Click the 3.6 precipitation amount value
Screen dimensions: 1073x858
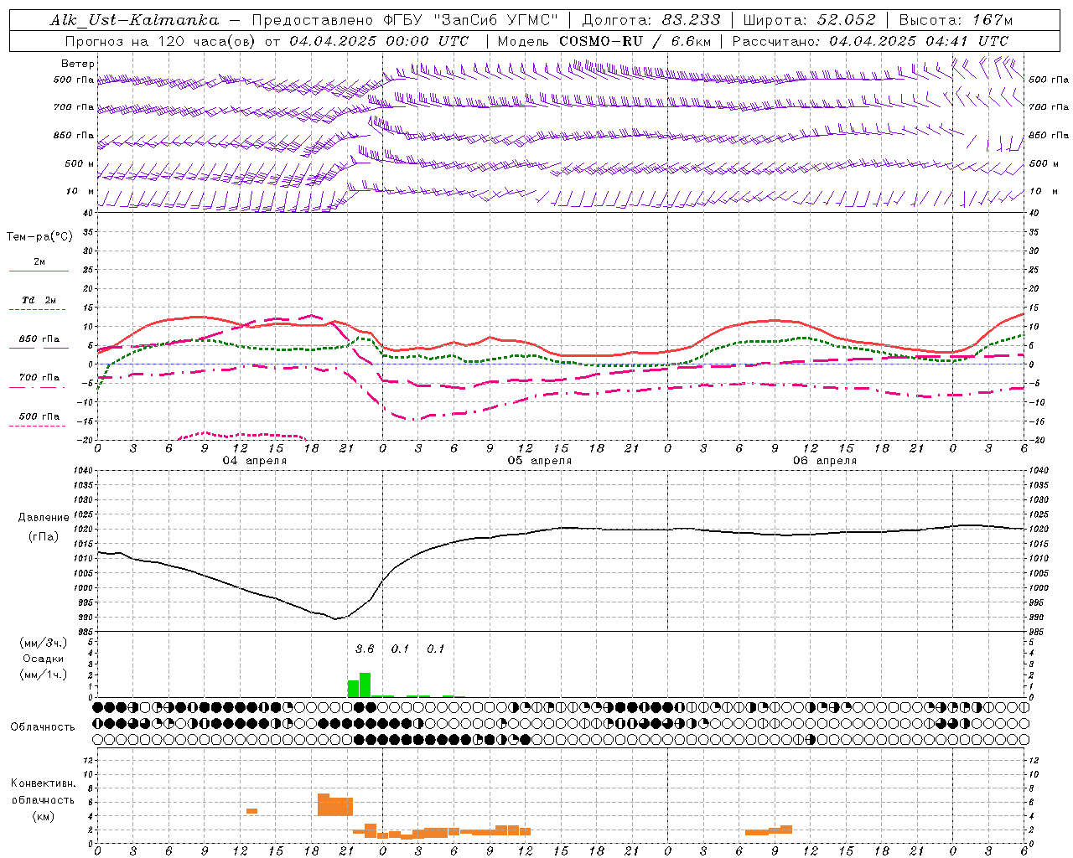[x=365, y=649]
